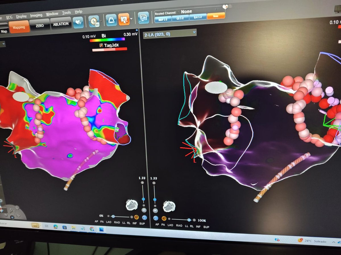341x255 pixels.
Task: Click orange round button in left viewer
Action: point(136,217)
